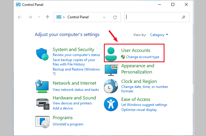
Task: Click the Control Panel title bar icon
Action: click(x=18, y=5)
